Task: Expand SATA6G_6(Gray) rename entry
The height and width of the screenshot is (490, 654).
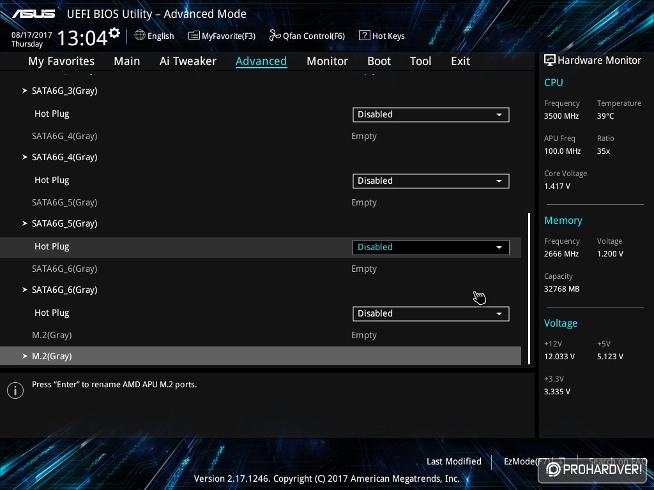Action: [65, 290]
